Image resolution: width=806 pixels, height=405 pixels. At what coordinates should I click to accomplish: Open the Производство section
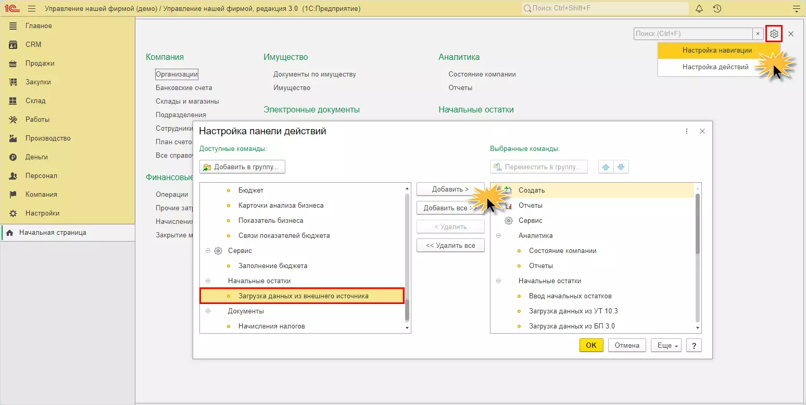tap(48, 138)
